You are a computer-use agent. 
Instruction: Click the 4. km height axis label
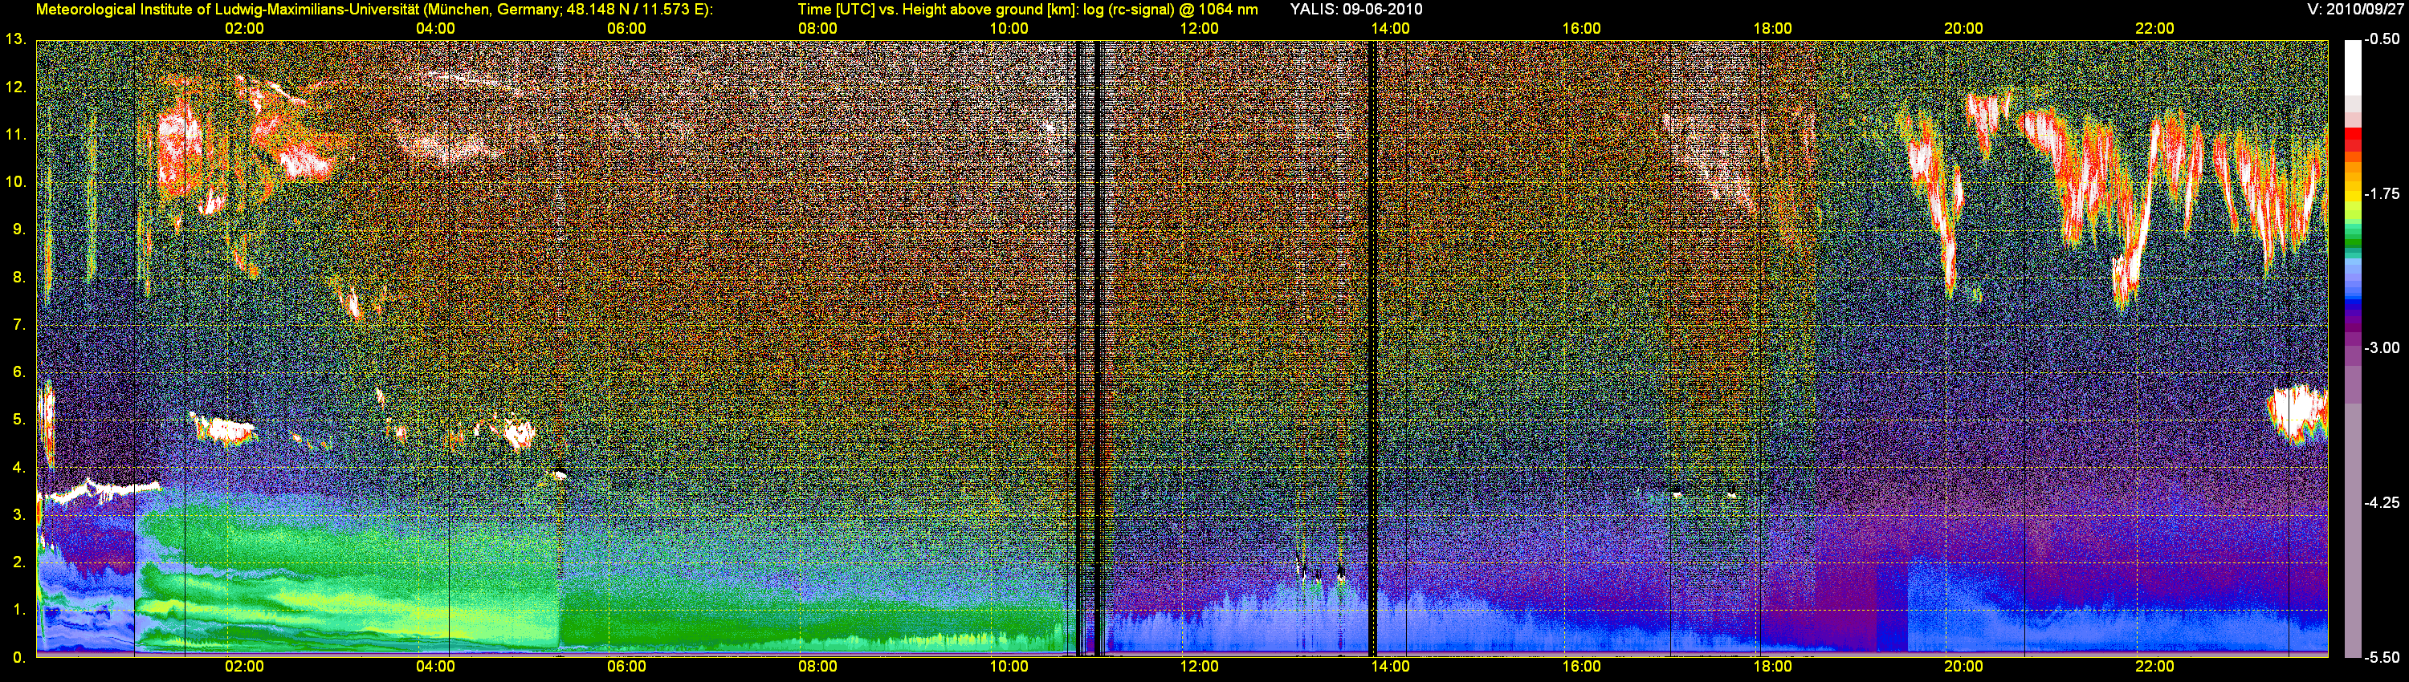click(18, 467)
